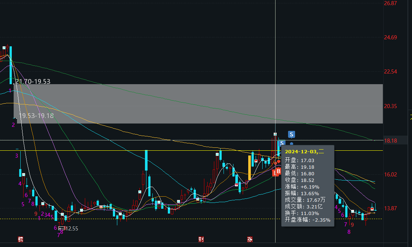
Task: Click the 16.02 price axis label
Action: click(390, 175)
